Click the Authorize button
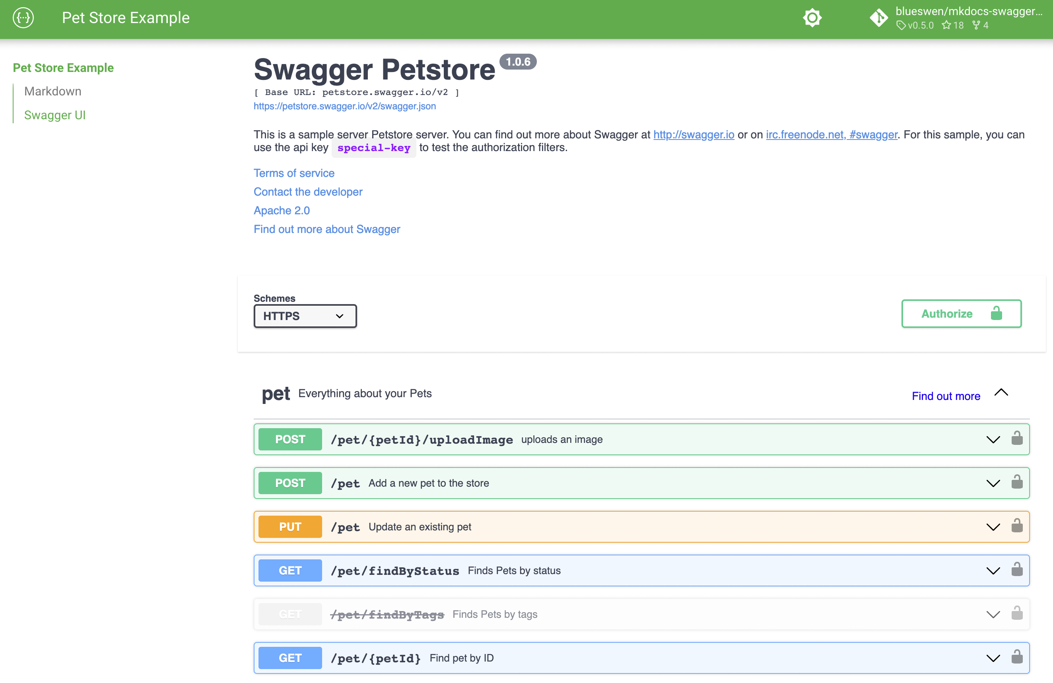 [x=946, y=314]
